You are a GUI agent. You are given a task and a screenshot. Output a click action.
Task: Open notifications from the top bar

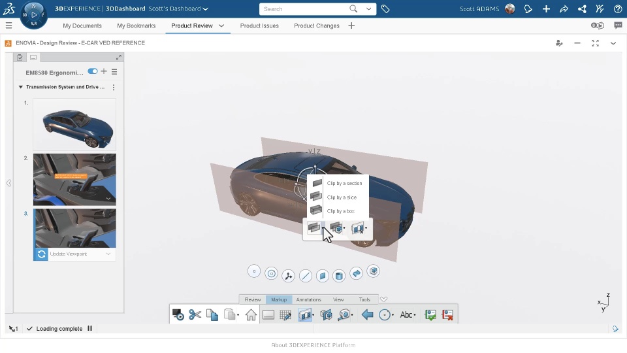(528, 8)
